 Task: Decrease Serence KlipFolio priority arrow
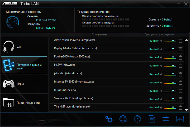point(161,99)
